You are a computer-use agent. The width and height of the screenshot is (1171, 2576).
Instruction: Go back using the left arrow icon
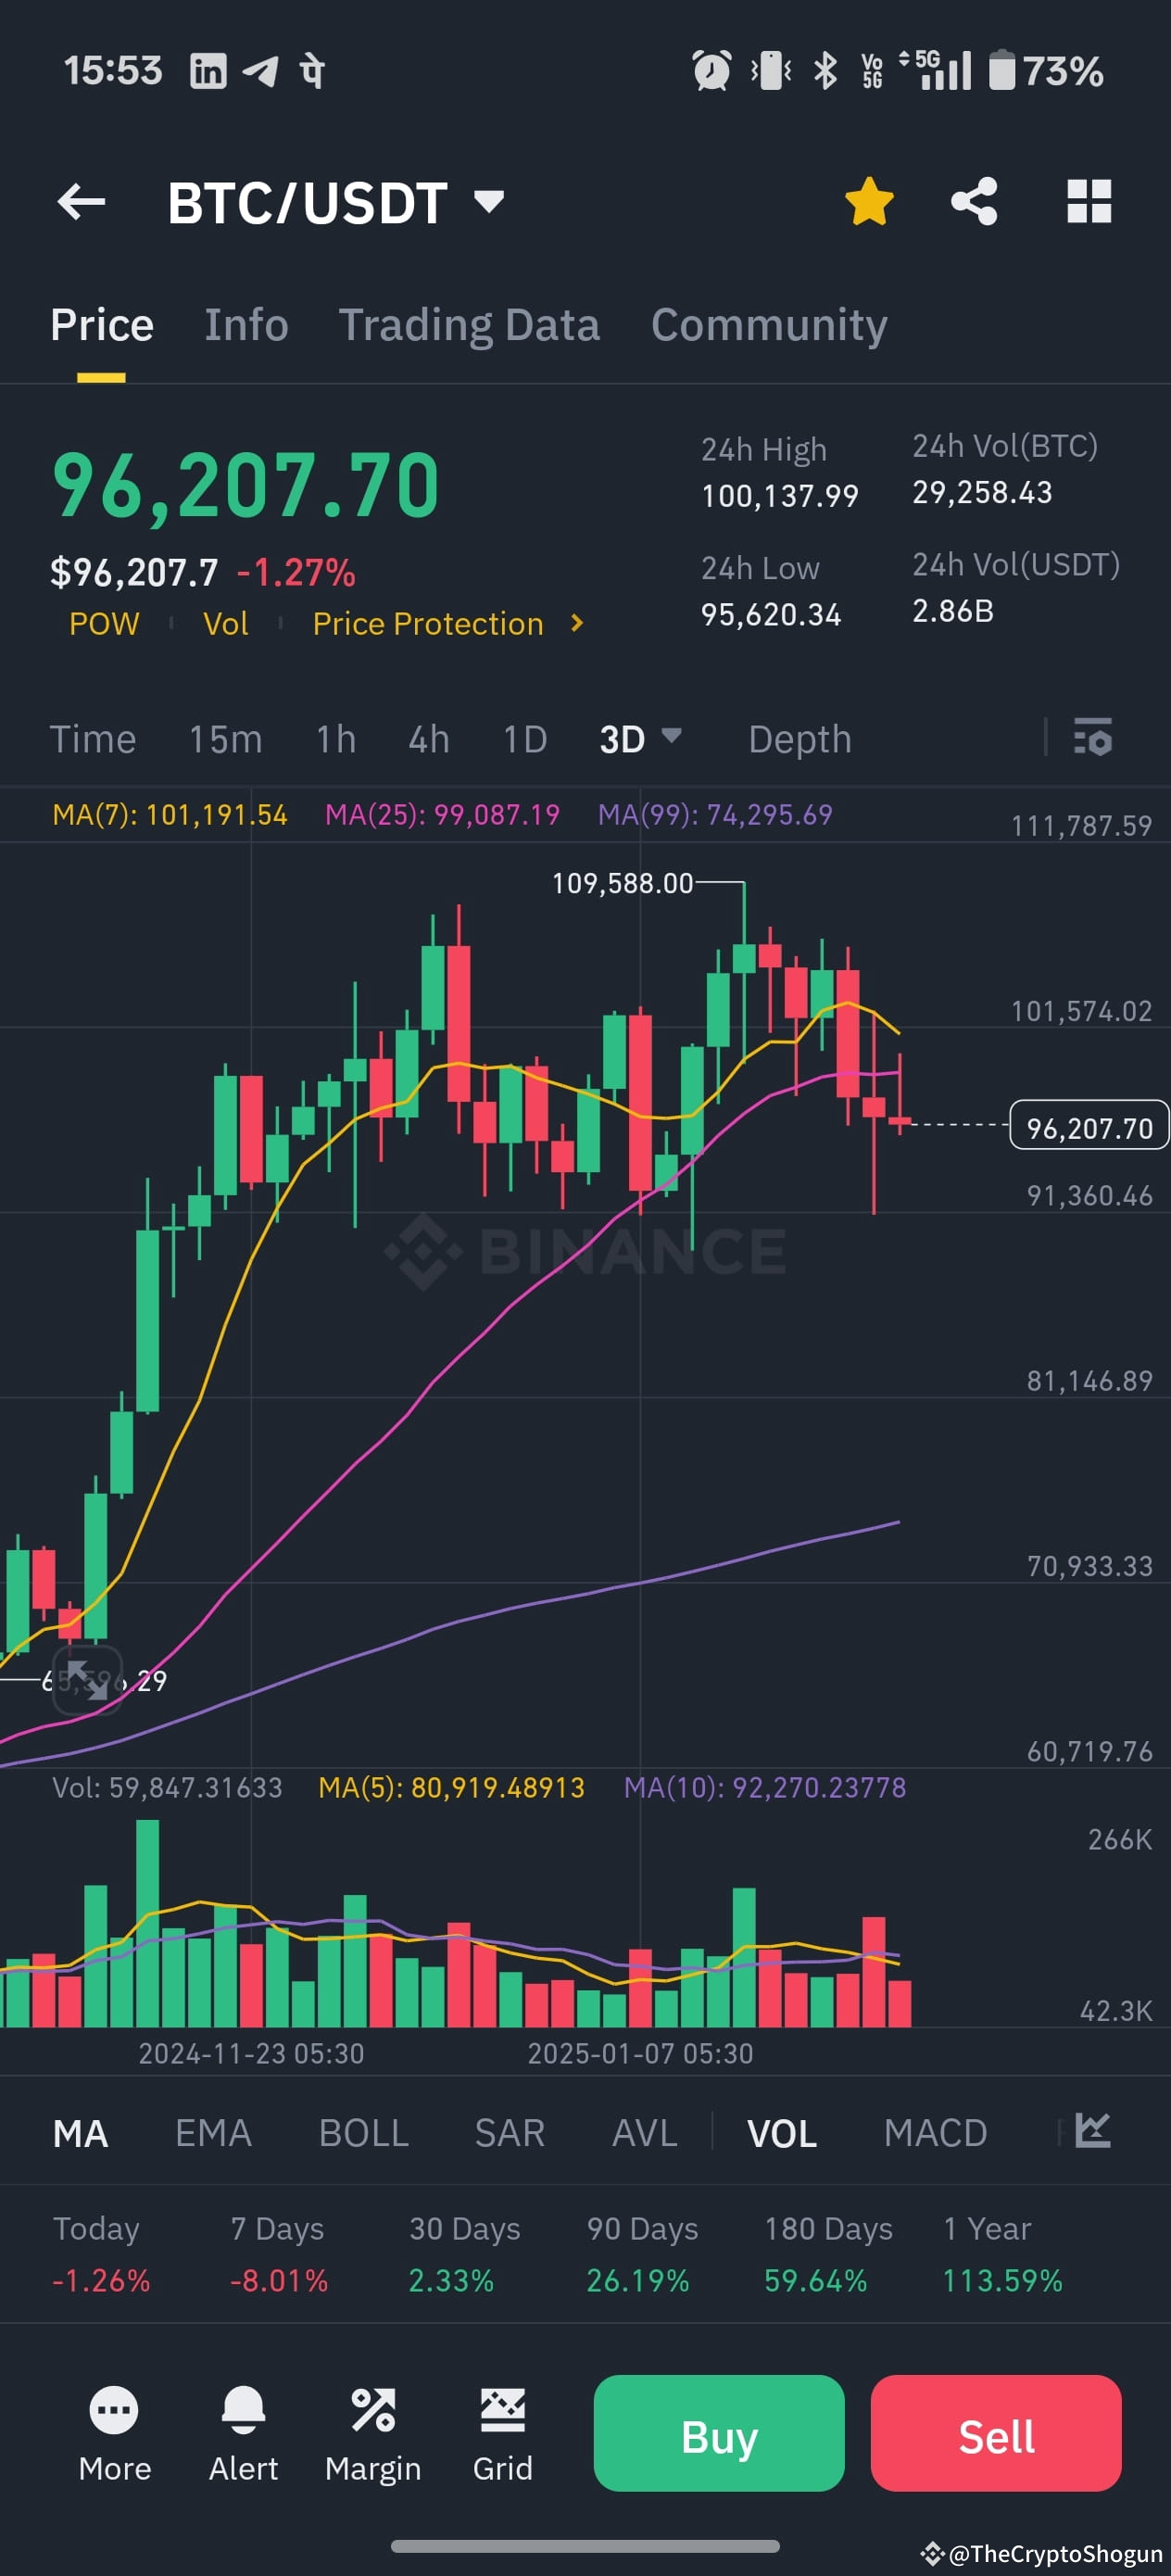81,202
